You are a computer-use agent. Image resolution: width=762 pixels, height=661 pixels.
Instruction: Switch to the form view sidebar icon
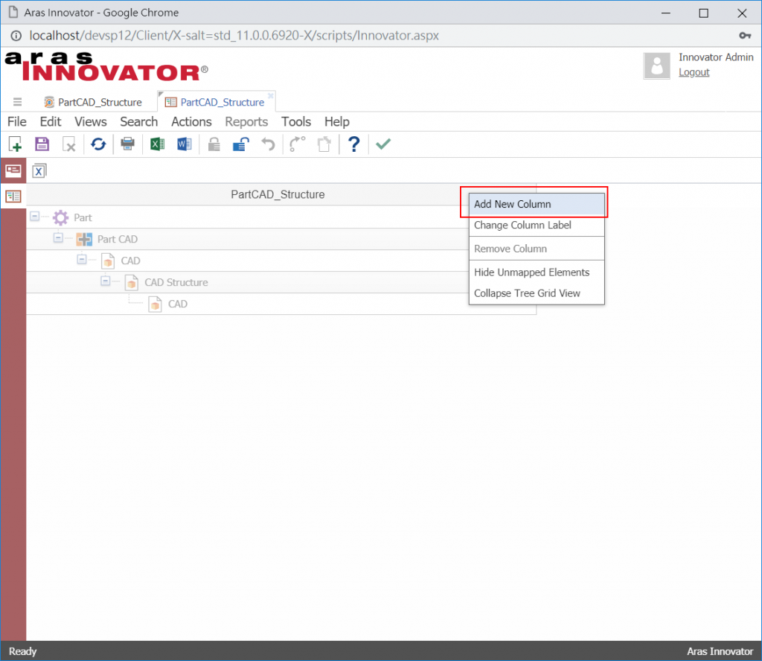click(13, 170)
